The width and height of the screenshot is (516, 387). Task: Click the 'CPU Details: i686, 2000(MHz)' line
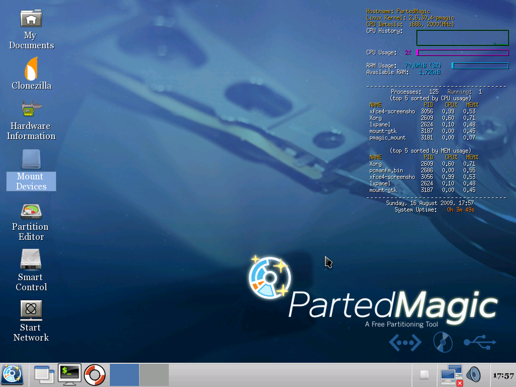410,24
